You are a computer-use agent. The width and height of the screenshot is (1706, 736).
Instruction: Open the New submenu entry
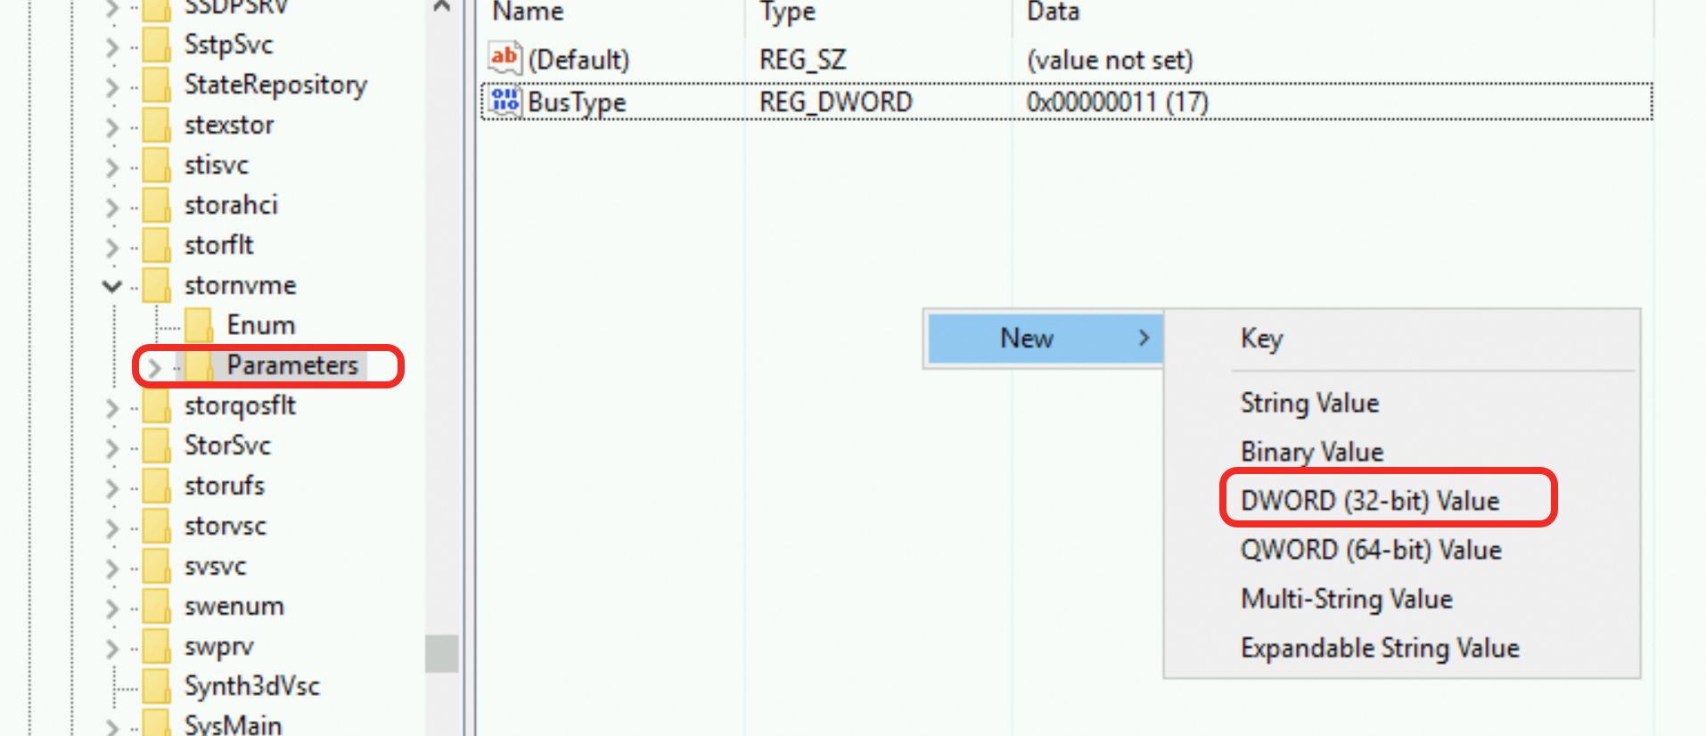coord(1045,339)
